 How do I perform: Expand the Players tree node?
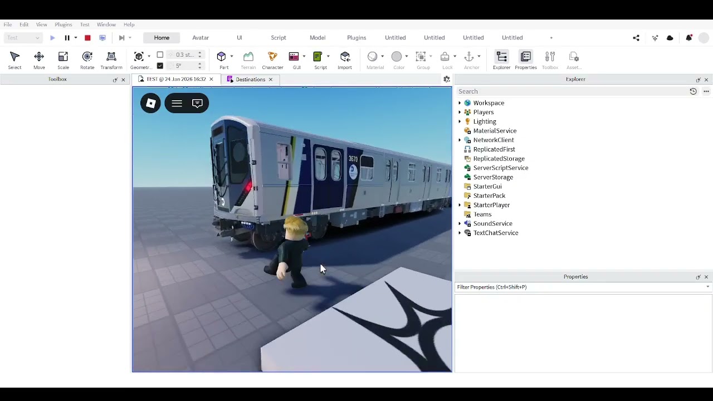(x=460, y=112)
